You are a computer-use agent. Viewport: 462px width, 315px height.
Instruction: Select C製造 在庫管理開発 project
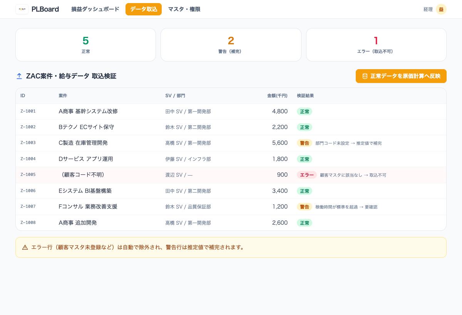tap(83, 143)
